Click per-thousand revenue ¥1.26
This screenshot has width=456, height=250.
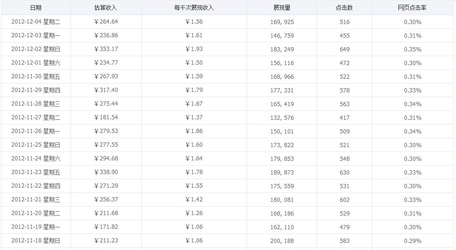click(x=194, y=213)
